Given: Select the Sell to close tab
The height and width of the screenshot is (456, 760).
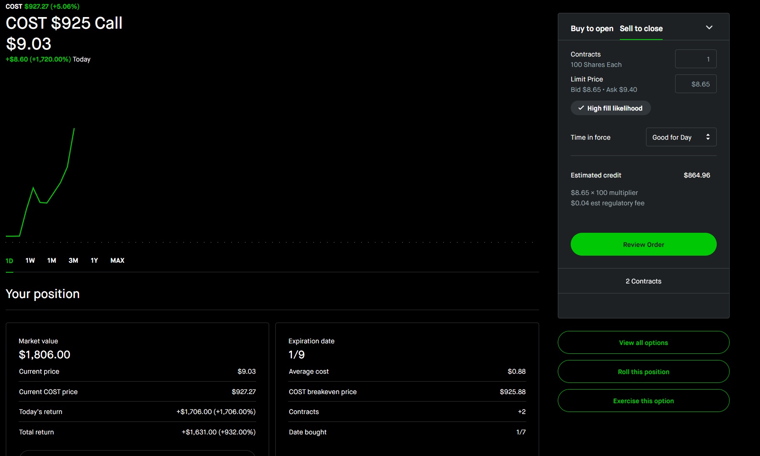Looking at the screenshot, I should pyautogui.click(x=641, y=29).
